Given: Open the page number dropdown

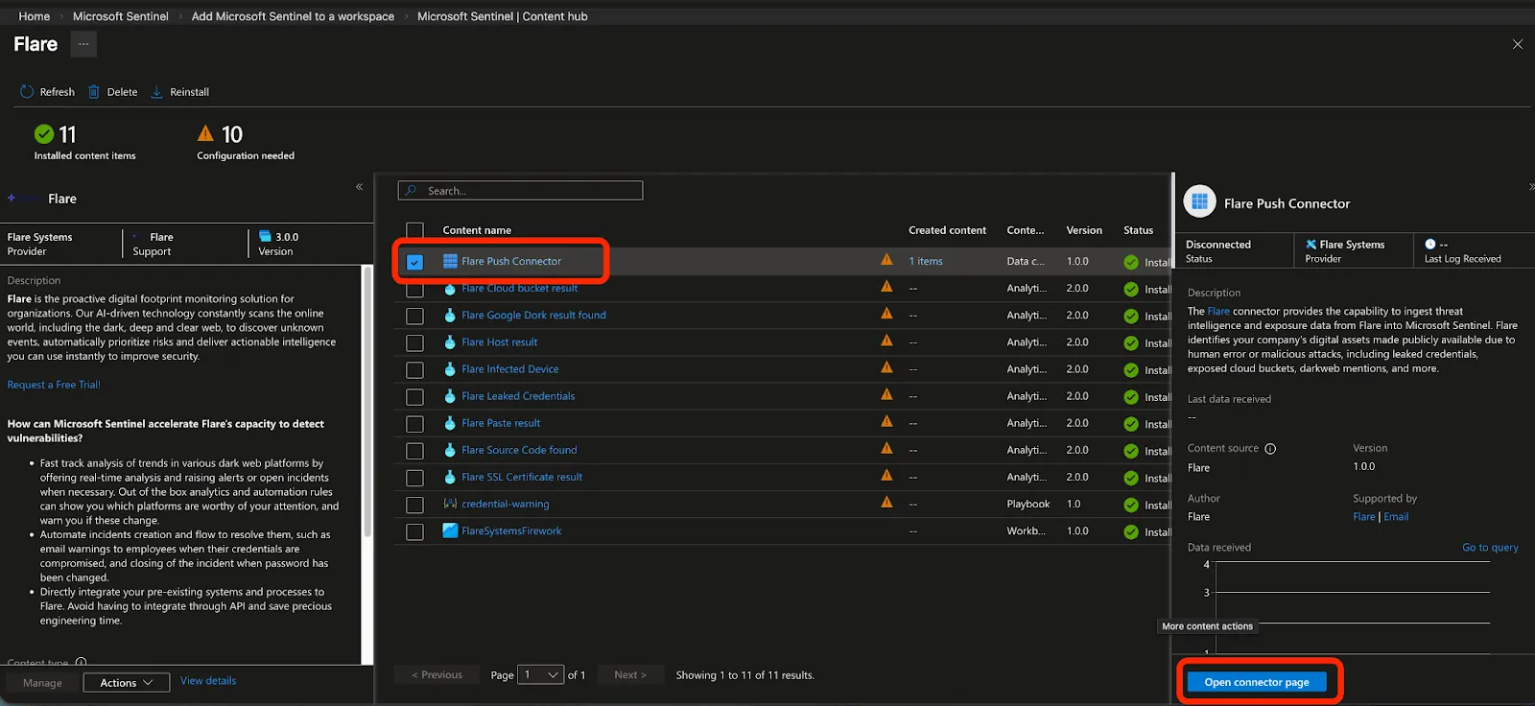Looking at the screenshot, I should click(541, 675).
